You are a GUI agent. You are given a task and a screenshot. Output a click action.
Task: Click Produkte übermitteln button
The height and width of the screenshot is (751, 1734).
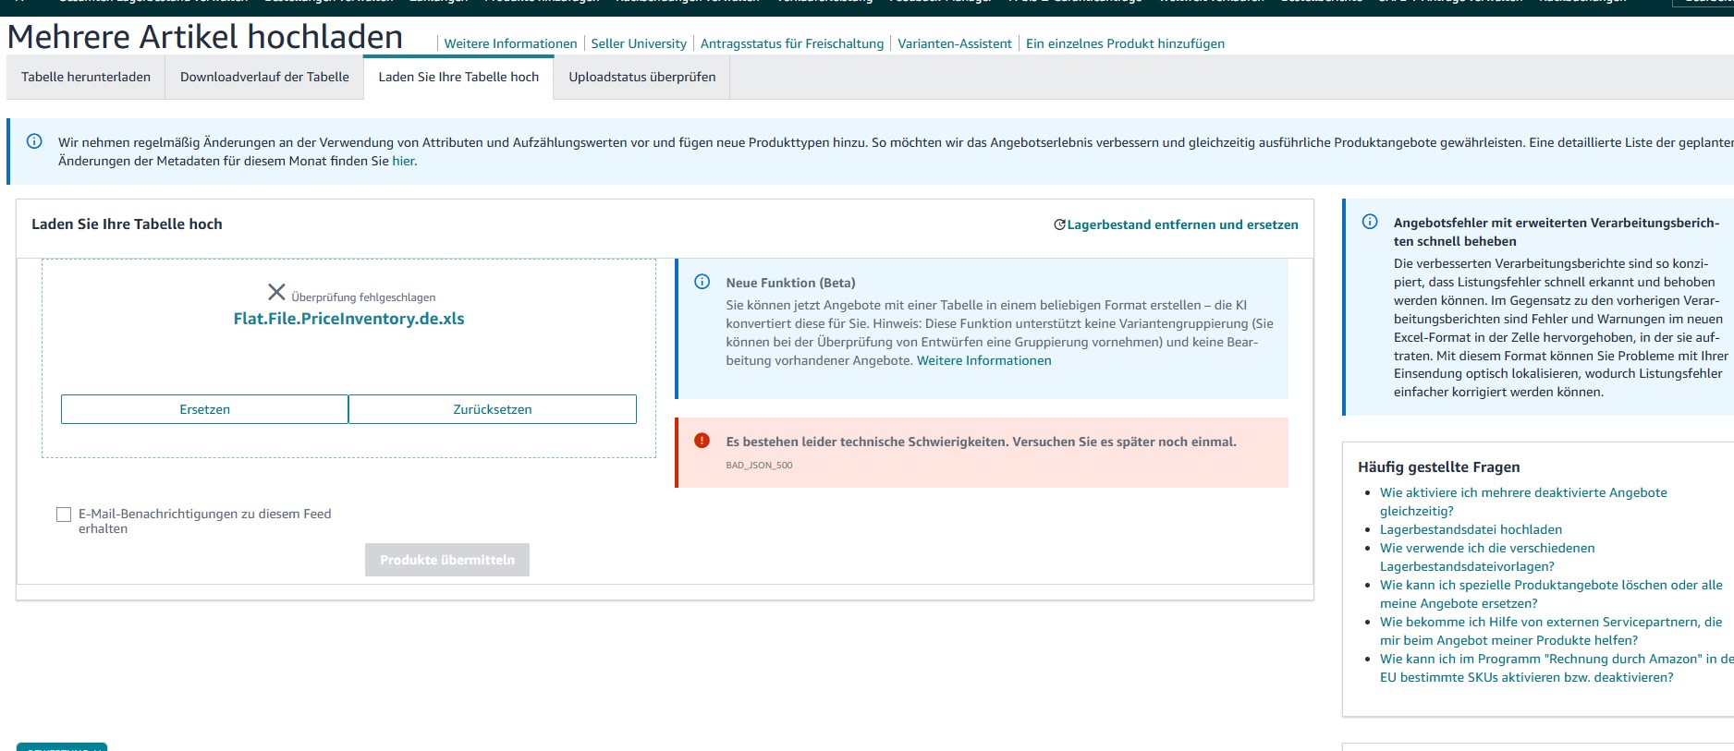click(447, 560)
